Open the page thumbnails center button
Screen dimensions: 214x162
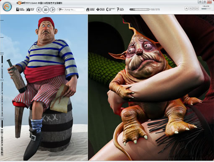pos(46,10)
